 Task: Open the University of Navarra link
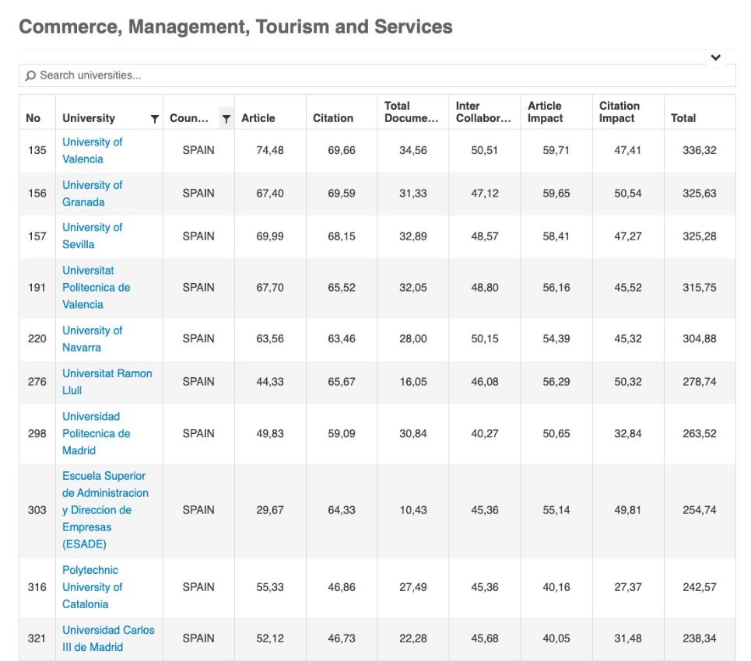coord(92,339)
